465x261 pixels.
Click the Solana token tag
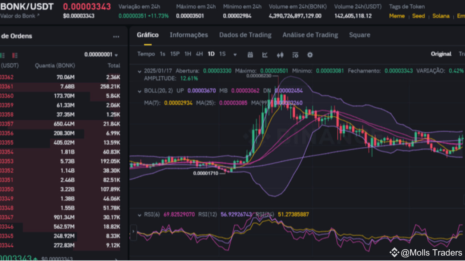point(441,16)
